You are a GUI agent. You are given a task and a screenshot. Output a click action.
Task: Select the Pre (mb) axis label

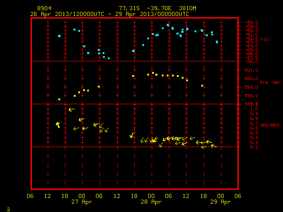pos(270,83)
